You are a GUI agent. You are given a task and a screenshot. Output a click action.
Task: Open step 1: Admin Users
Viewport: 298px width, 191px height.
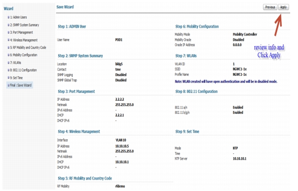18,17
